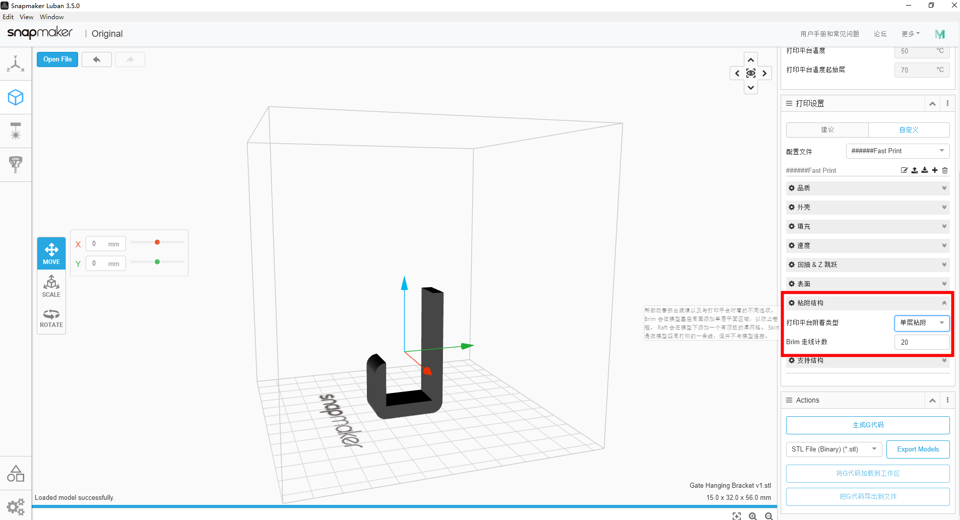Click the snapmaker logo

pos(40,33)
